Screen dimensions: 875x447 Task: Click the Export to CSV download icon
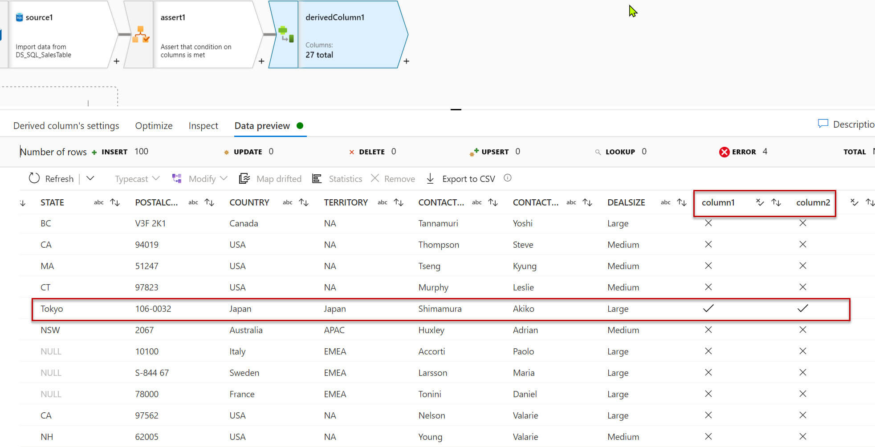point(430,179)
